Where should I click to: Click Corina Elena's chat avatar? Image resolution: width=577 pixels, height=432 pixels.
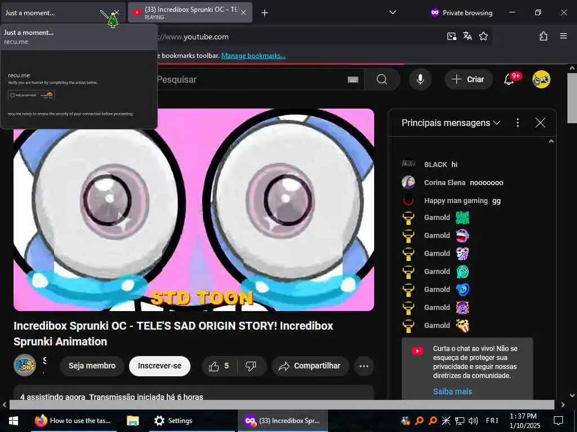point(408,182)
